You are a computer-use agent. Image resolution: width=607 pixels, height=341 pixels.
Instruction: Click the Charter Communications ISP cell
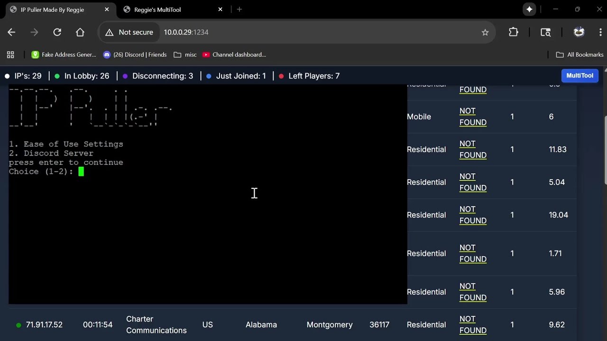pos(156,324)
